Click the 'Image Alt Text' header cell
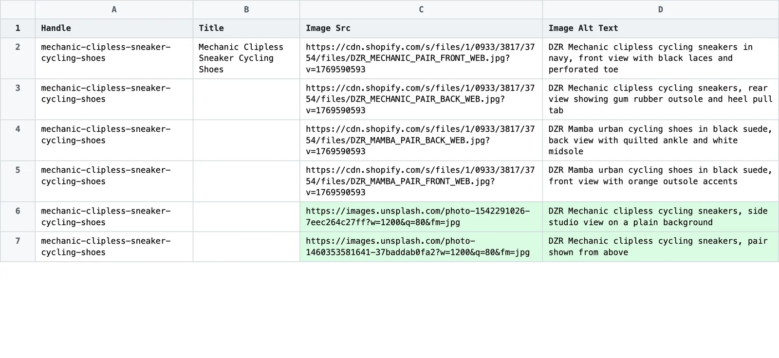Screen dimensions: 779x358 (x=661, y=28)
